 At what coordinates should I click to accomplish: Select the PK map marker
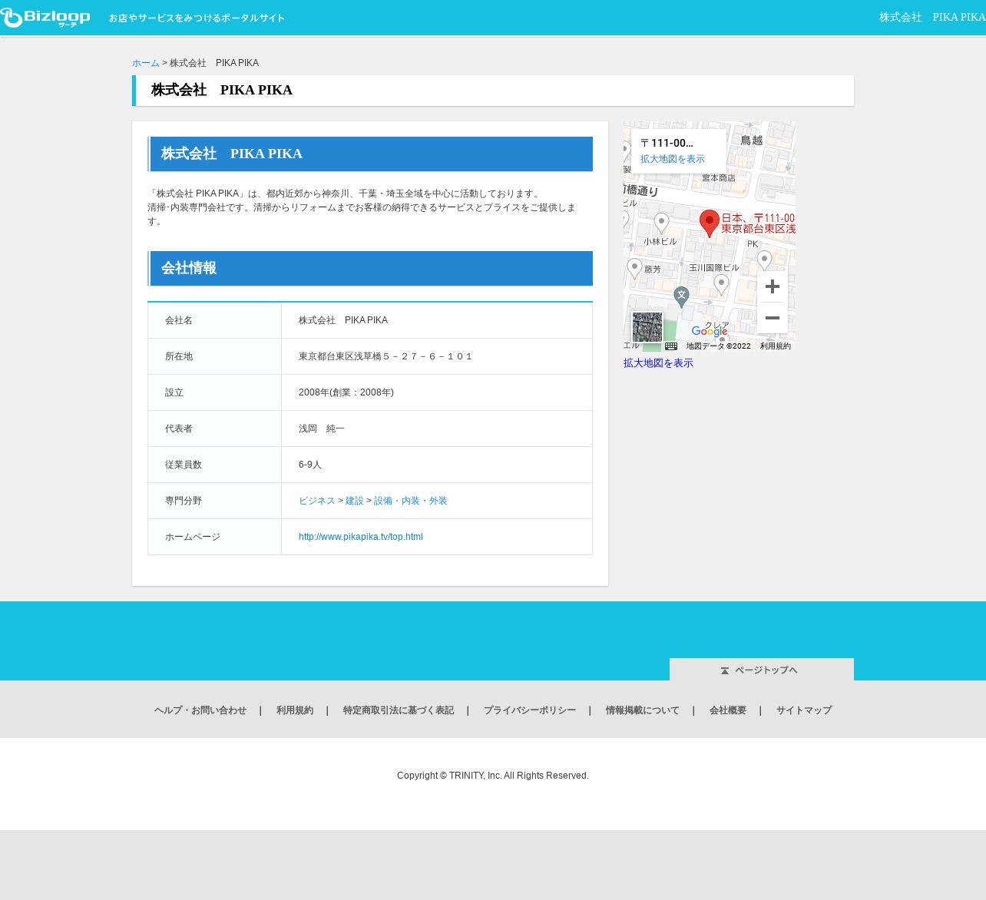764,260
